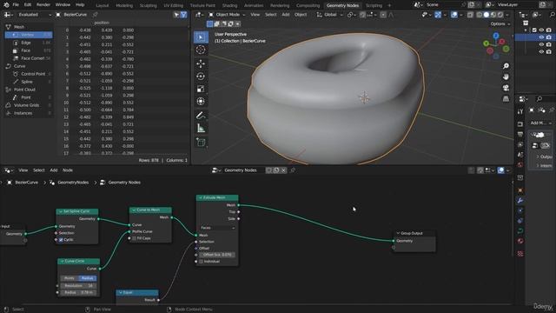The width and height of the screenshot is (556, 313).
Task: Click the Blender logo menu icon
Action: [6, 5]
